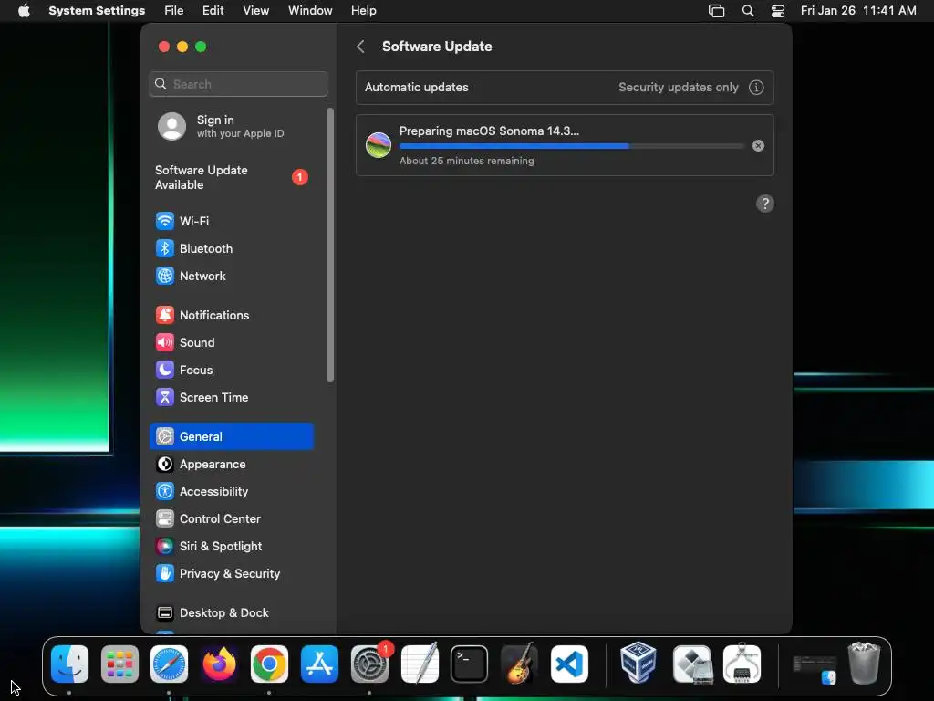
Task: Click the Automatic updates info icon
Action: pos(756,88)
